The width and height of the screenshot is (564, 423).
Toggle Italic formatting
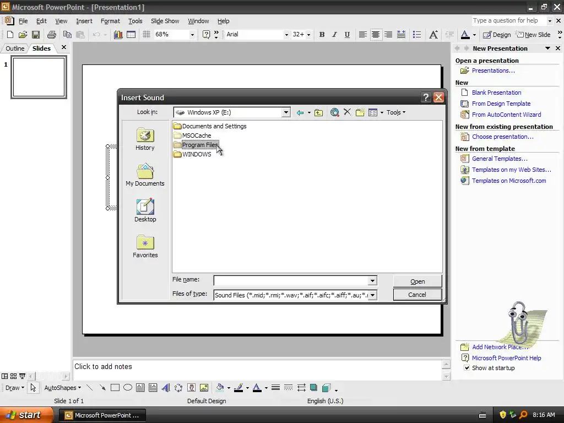pyautogui.click(x=334, y=35)
